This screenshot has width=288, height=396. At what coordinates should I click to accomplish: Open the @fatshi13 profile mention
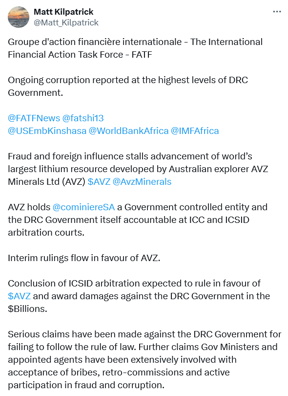tap(83, 118)
